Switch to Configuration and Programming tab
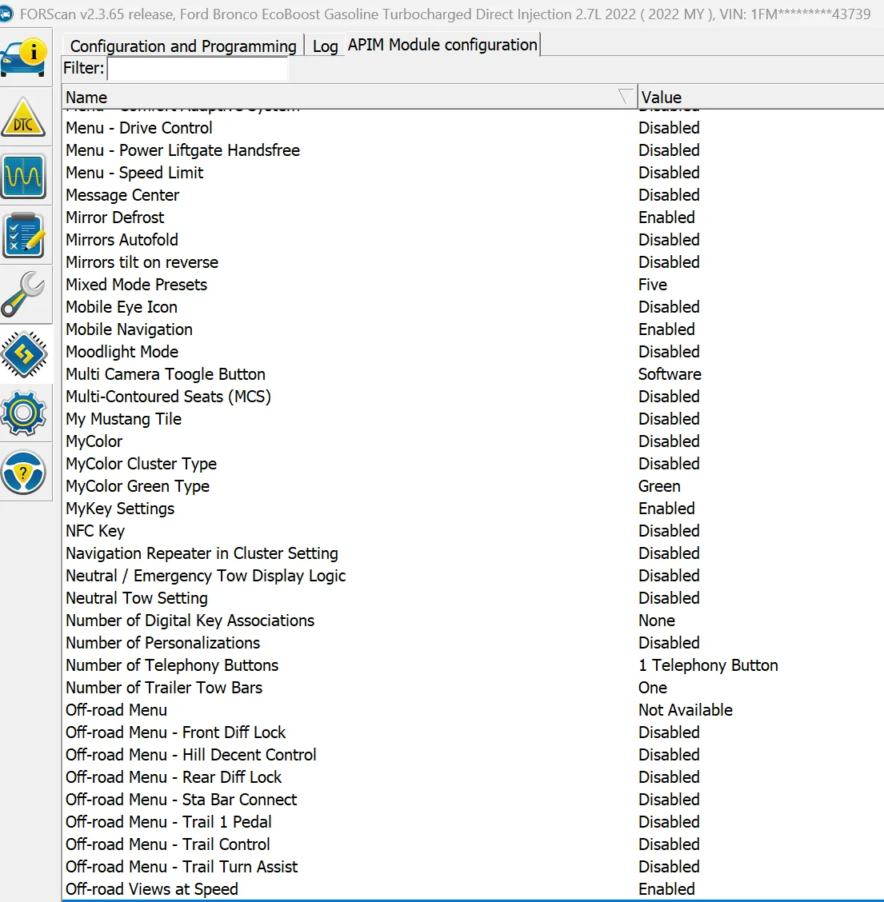The height and width of the screenshot is (902, 884). [183, 46]
